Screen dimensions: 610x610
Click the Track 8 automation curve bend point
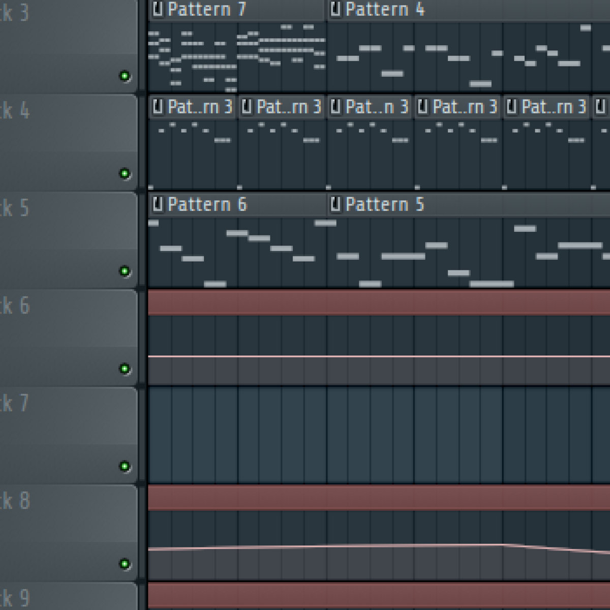[503, 545]
